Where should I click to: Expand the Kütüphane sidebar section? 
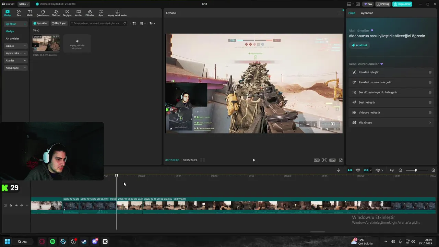(x=16, y=68)
